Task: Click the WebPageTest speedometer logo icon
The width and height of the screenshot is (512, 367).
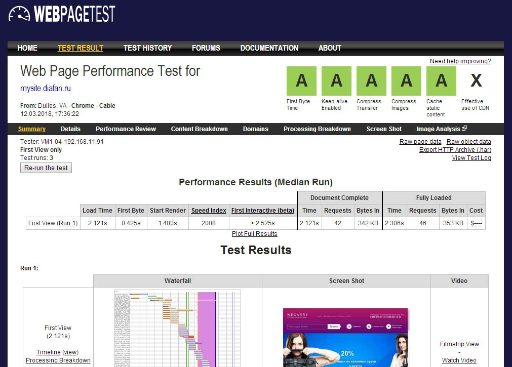Action: coord(19,14)
